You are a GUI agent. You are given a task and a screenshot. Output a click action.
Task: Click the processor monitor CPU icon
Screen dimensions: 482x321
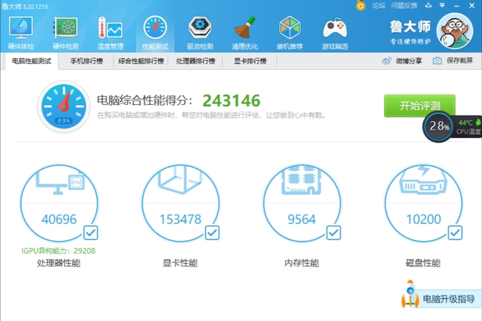(x=60, y=182)
